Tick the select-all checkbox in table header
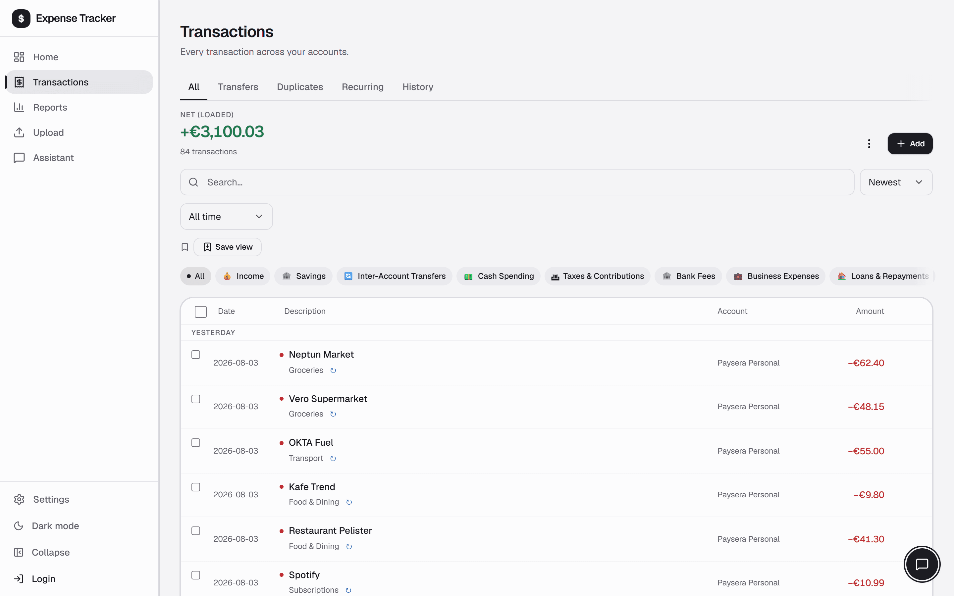The width and height of the screenshot is (954, 596). [201, 312]
